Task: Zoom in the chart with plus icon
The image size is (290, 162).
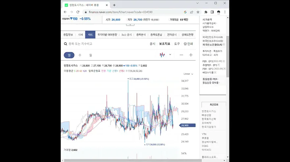Action: pyautogui.click(x=191, y=55)
